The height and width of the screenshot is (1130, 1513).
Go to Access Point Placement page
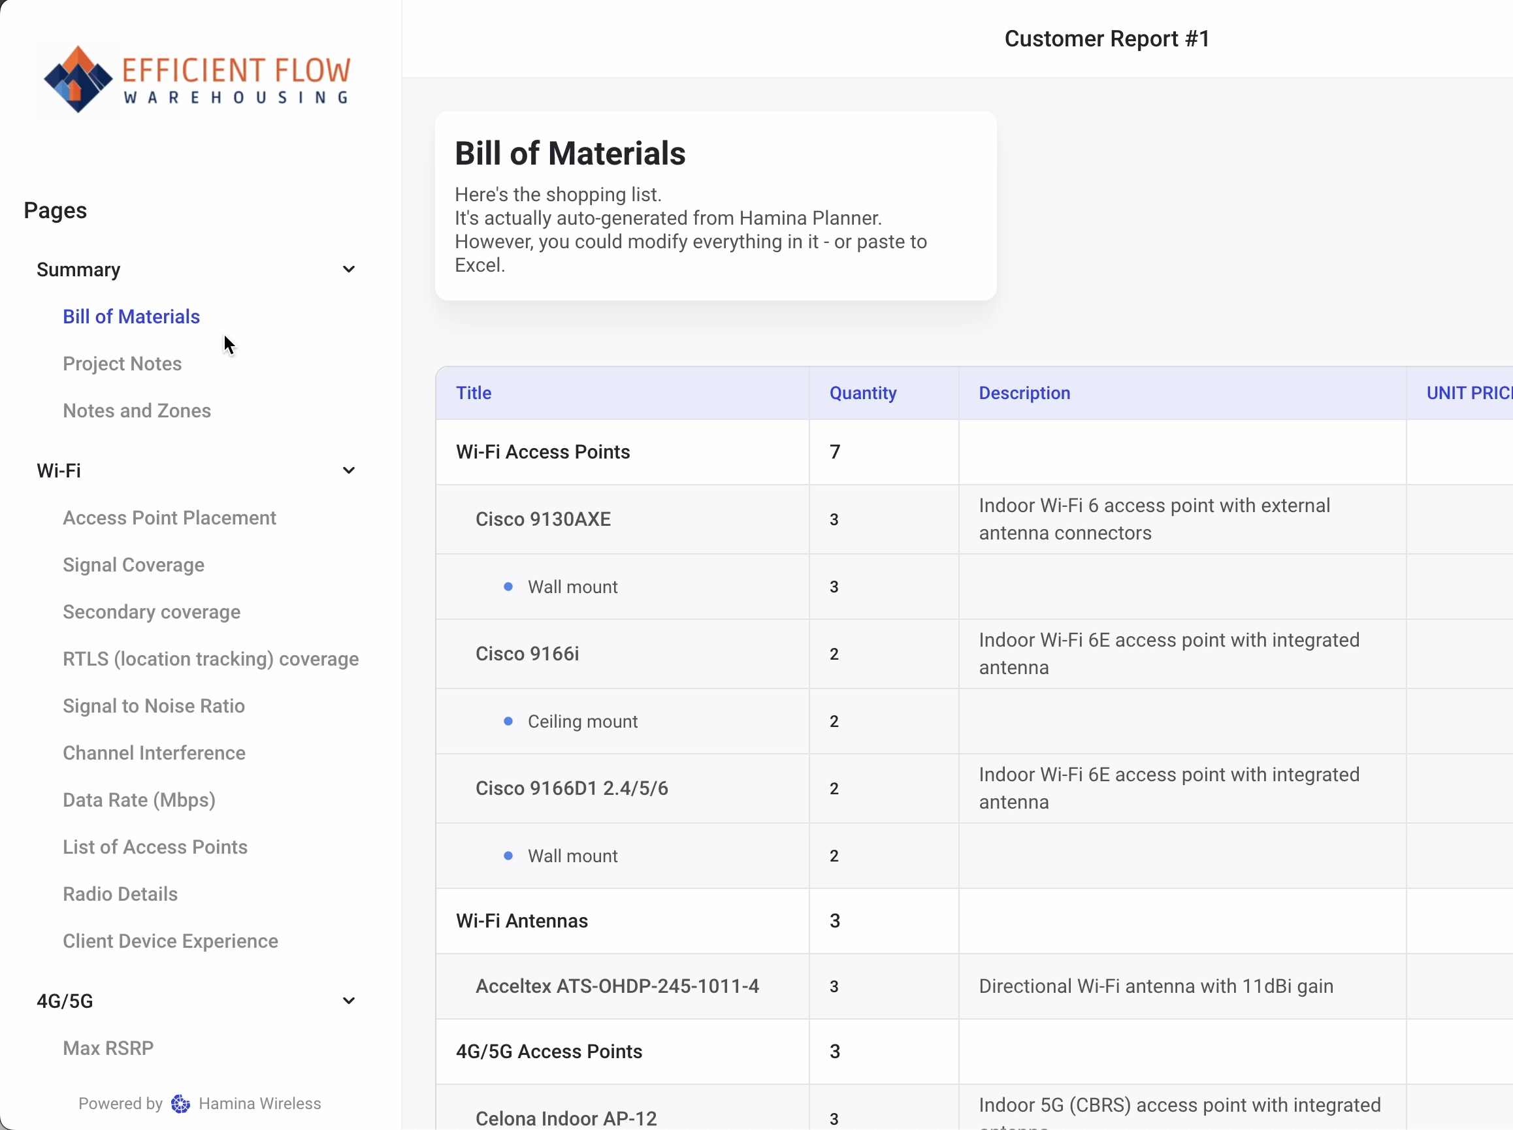click(170, 518)
